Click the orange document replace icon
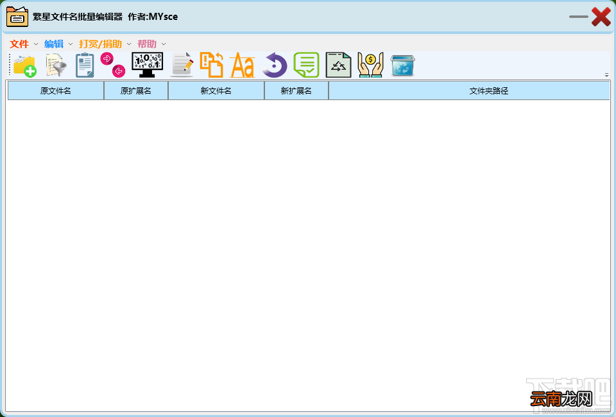Image resolution: width=616 pixels, height=417 pixels. (x=212, y=65)
